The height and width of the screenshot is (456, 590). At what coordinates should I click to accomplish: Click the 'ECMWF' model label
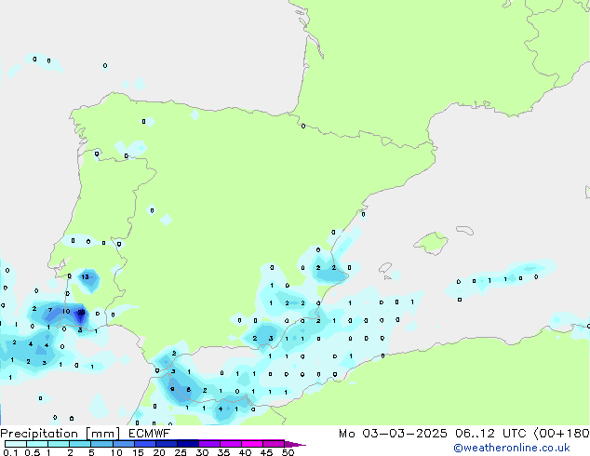(x=149, y=434)
